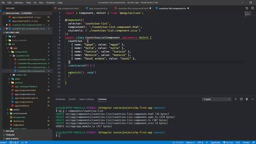The width and height of the screenshot is (256, 144).
Task: Open app.component.spec.ts in the explorer tree
Action: coord(26,98)
